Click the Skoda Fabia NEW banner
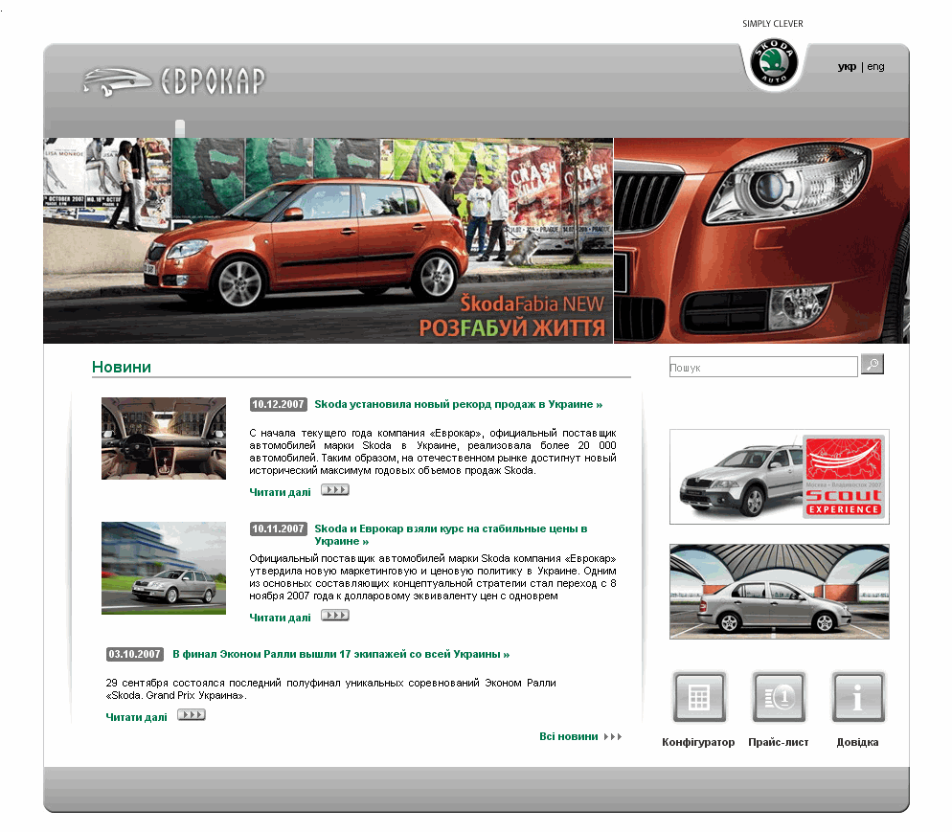This screenshot has height=832, width=952. point(328,241)
